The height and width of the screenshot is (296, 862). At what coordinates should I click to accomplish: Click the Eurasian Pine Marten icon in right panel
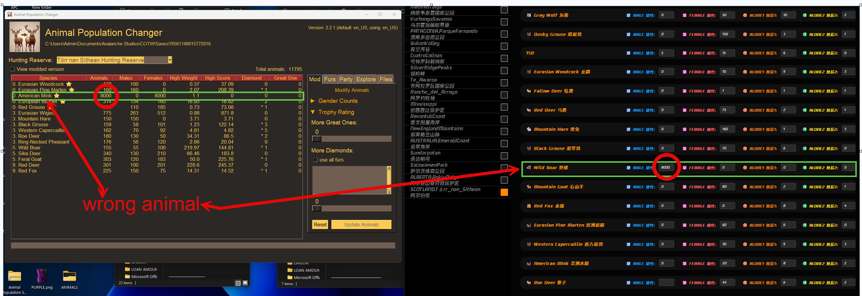pyautogui.click(x=529, y=225)
